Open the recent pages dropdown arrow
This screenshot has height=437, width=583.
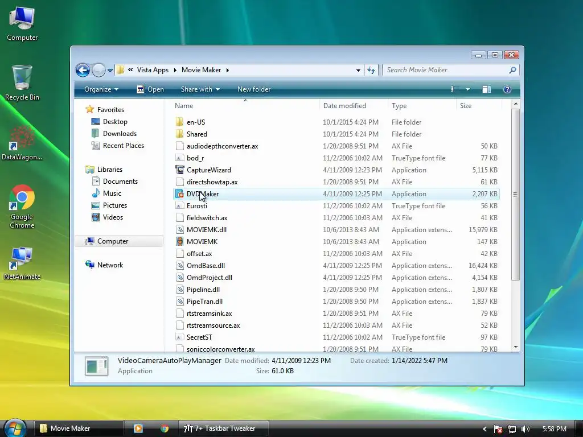(110, 70)
